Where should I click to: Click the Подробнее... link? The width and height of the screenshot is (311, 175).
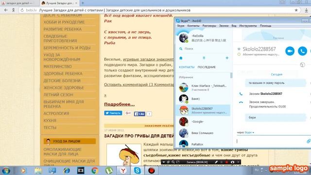click(119, 104)
